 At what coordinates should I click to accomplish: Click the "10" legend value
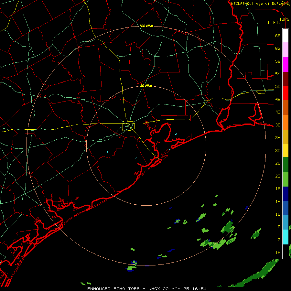coord(278,214)
